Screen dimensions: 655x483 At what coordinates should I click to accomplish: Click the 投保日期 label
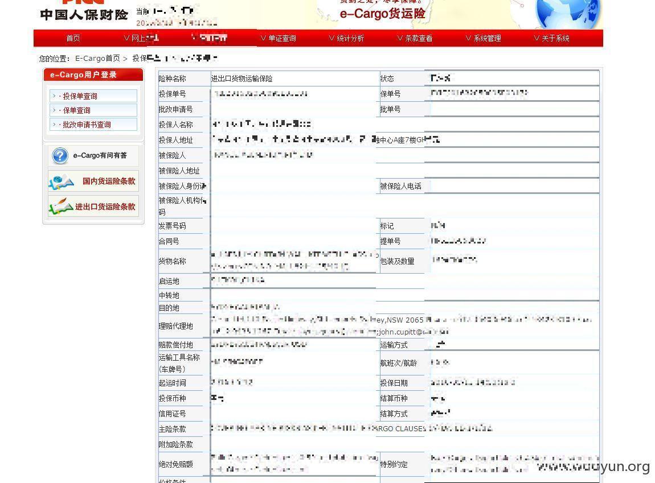[x=394, y=383]
